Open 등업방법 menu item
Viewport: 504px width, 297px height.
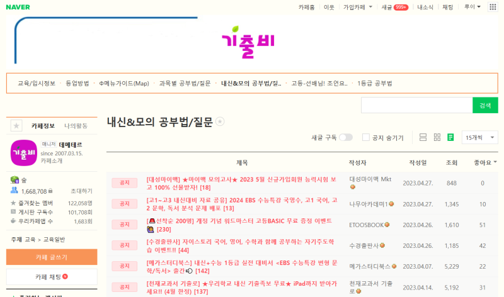[x=77, y=84]
